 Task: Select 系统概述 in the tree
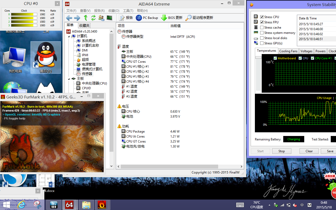89,41
